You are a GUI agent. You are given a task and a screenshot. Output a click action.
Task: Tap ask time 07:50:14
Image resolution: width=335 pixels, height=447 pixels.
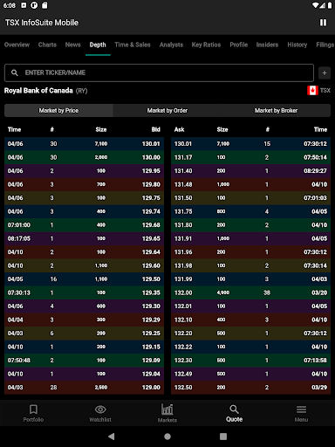coord(315,157)
